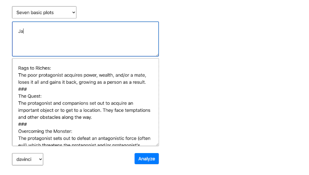
Task: Click the second '###' separator below the Quest text
Action: tap(22, 124)
